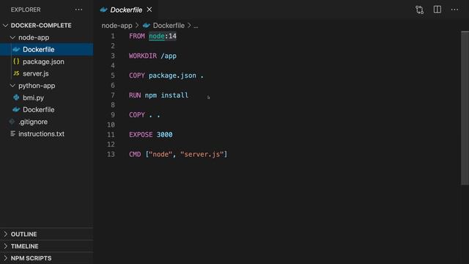Open package.json file
The height and width of the screenshot is (264, 469).
point(47,62)
